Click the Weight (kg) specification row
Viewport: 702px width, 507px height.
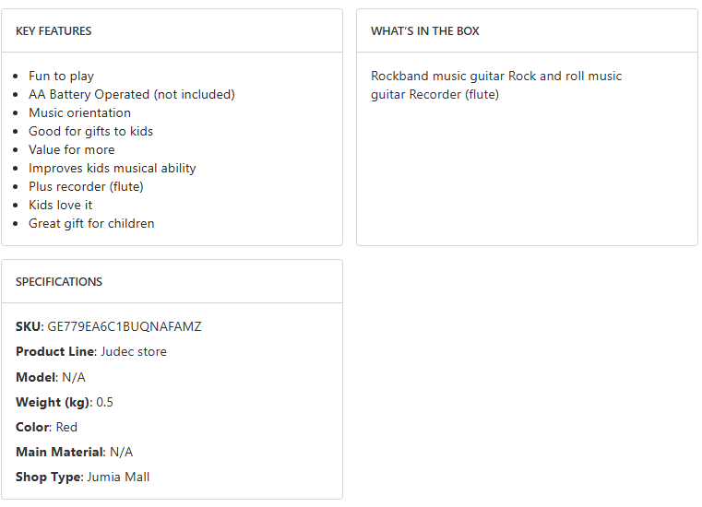[65, 402]
